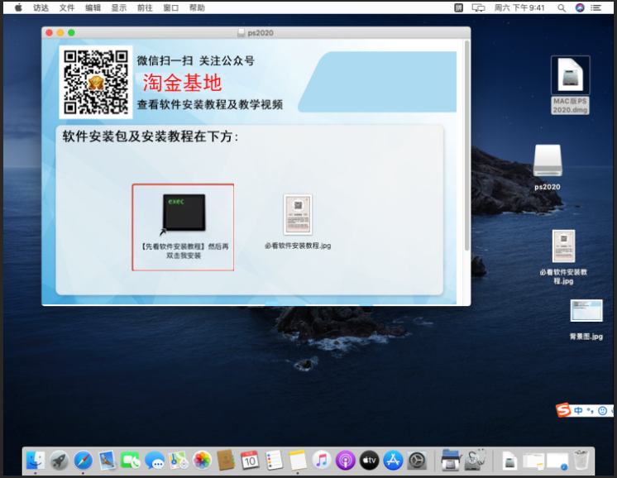The width and height of the screenshot is (617, 478).
Task: Click the dmg document icon in the Dock
Action: click(x=509, y=461)
